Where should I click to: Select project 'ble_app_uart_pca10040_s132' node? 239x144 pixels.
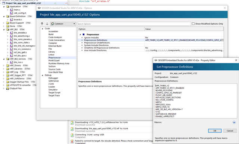tap(24, 3)
